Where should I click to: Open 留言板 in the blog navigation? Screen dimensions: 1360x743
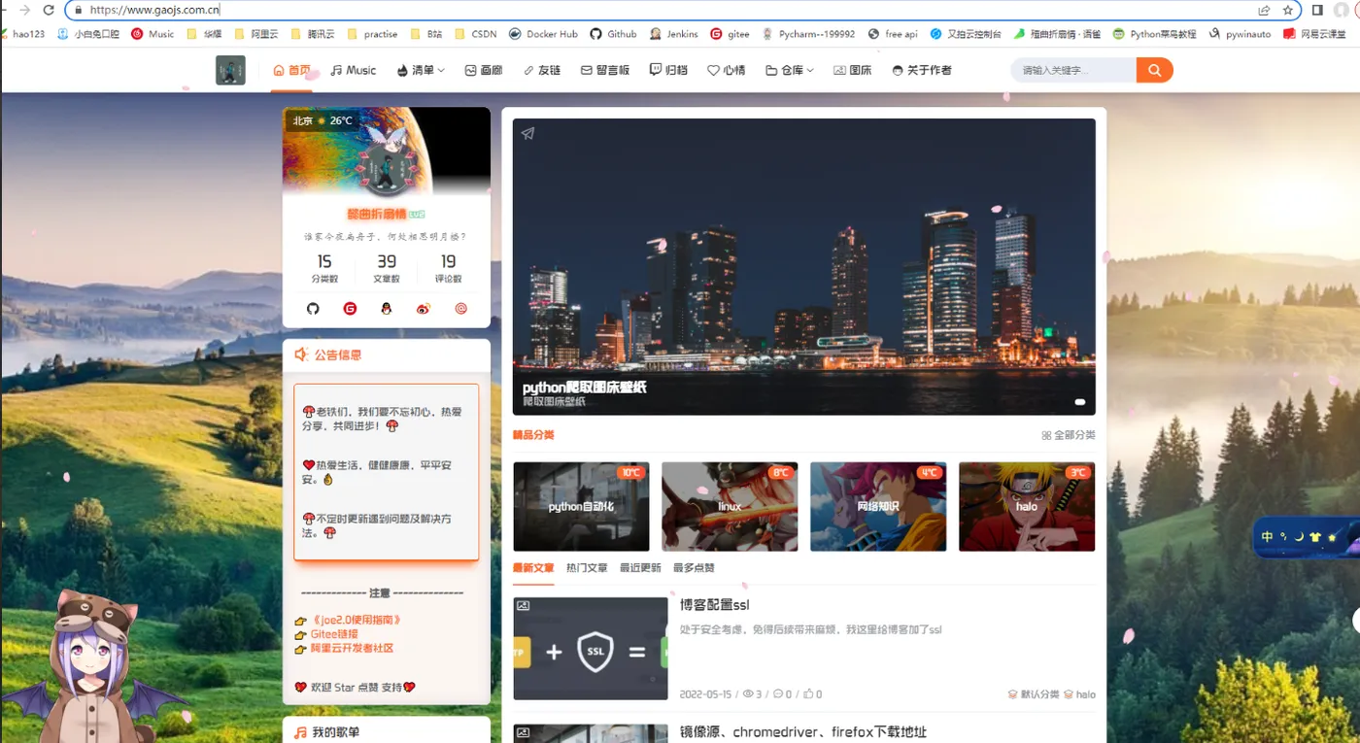605,70
